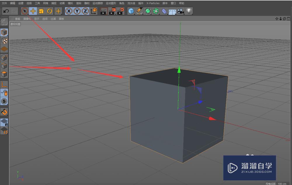Open the 文件 menu
The height and width of the screenshot is (185, 292).
[x=4, y=3]
